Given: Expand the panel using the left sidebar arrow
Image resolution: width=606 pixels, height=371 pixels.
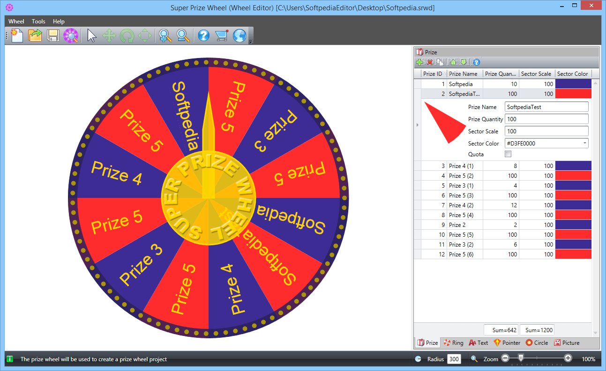Looking at the screenshot, I should click(x=417, y=124).
